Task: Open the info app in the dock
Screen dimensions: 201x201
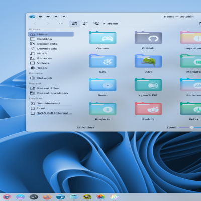Action: [74, 197]
